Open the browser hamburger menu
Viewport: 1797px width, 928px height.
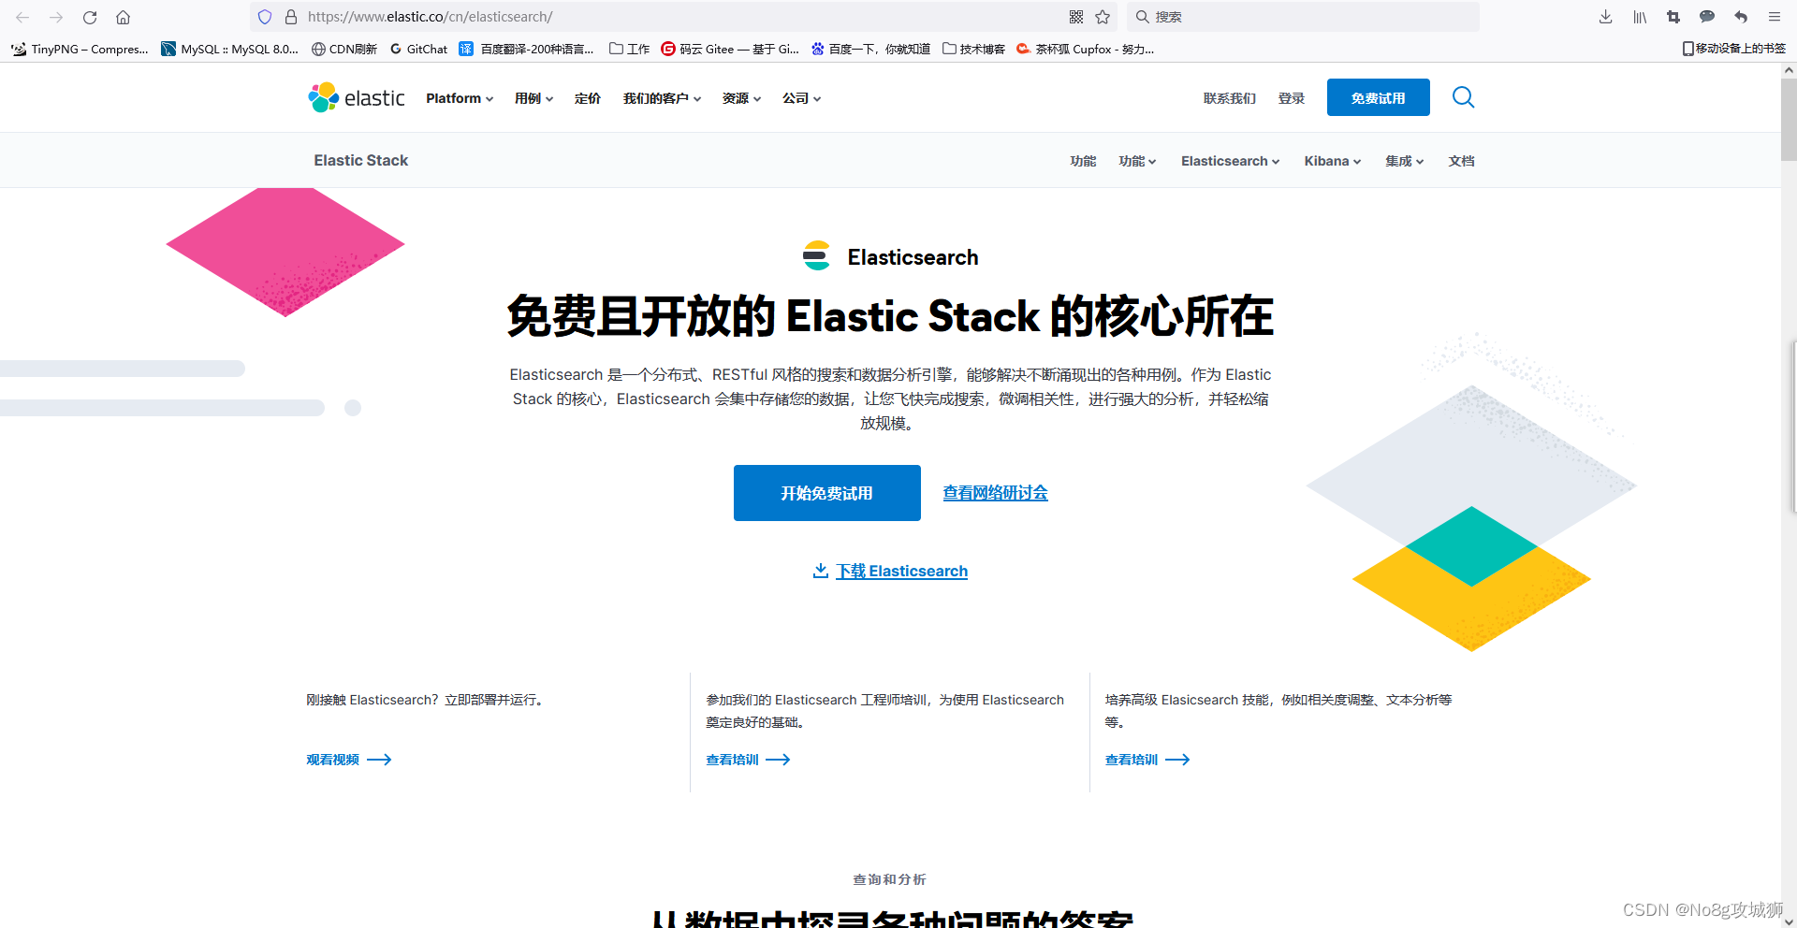point(1775,17)
